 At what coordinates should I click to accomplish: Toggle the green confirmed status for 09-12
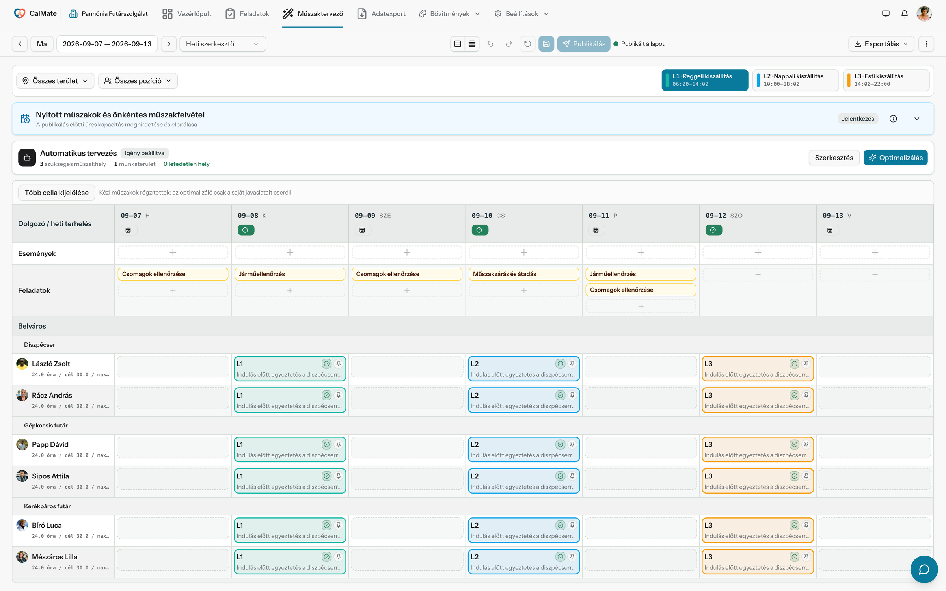713,230
